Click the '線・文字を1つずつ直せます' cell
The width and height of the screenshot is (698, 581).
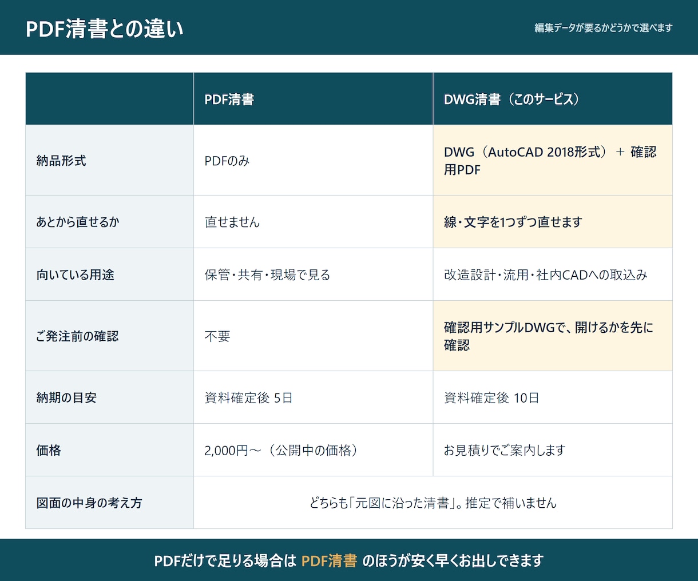pos(552,222)
